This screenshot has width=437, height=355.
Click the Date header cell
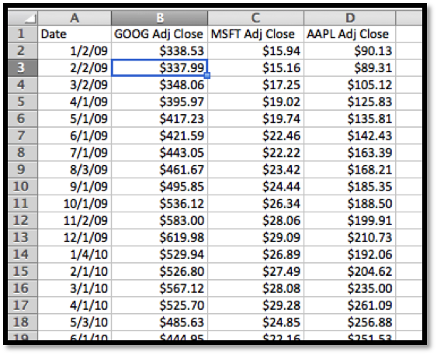point(75,34)
